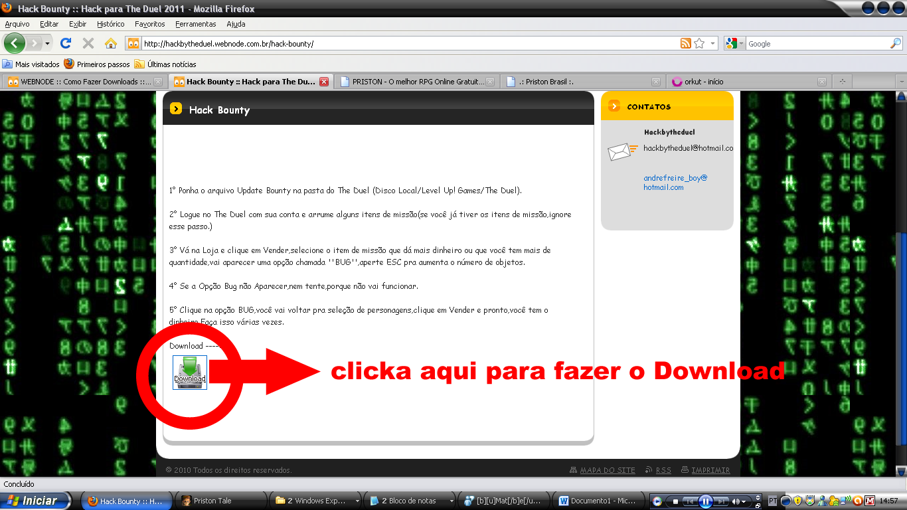Click the RSS feed icon in address bar

(686, 43)
